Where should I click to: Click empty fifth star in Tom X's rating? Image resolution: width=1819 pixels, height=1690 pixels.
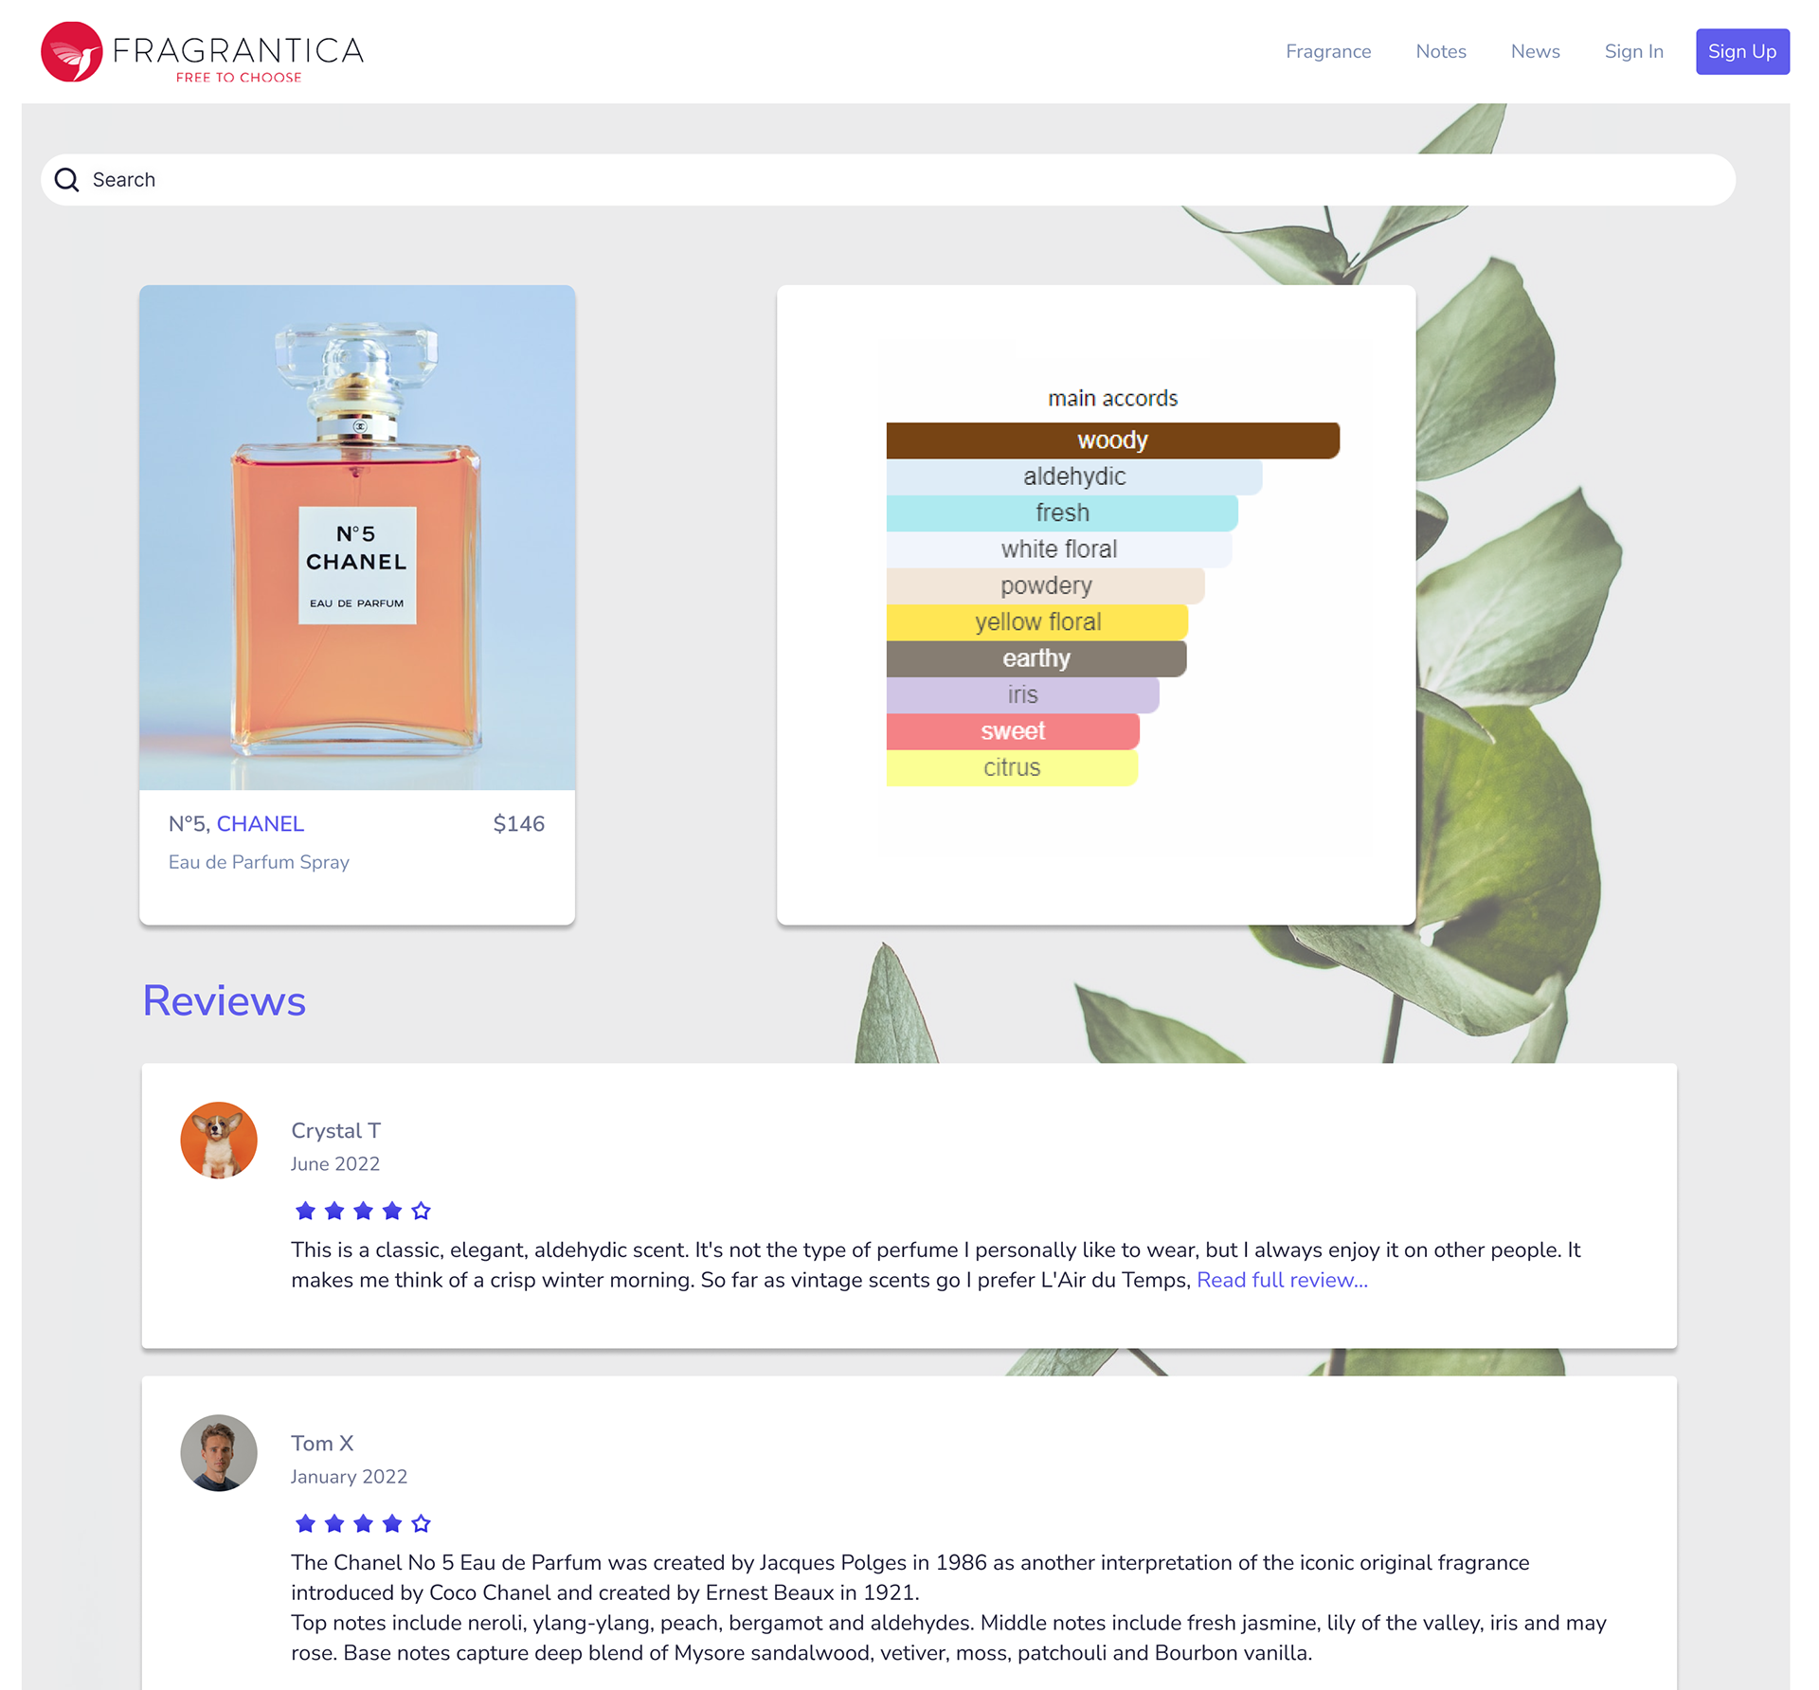[x=422, y=1523]
